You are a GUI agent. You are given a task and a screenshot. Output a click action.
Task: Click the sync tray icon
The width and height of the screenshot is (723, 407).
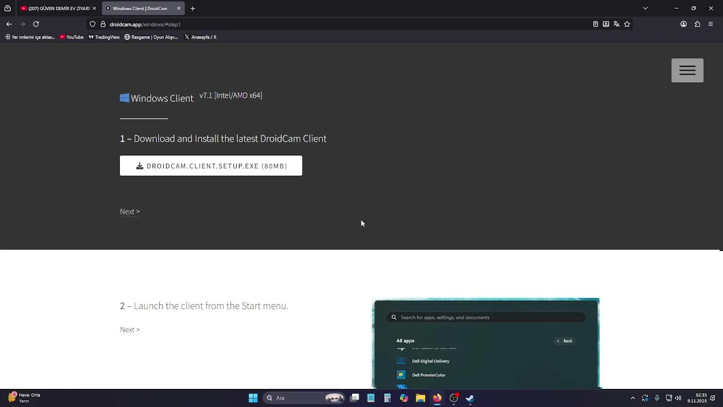tap(645, 398)
